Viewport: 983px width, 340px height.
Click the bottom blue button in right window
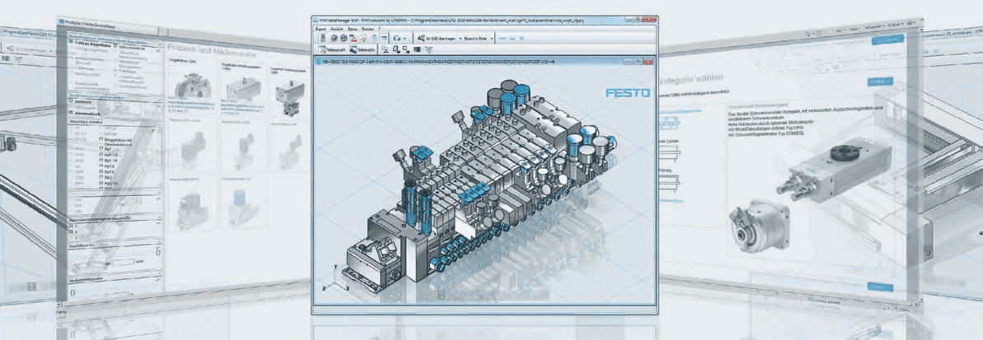(879, 286)
